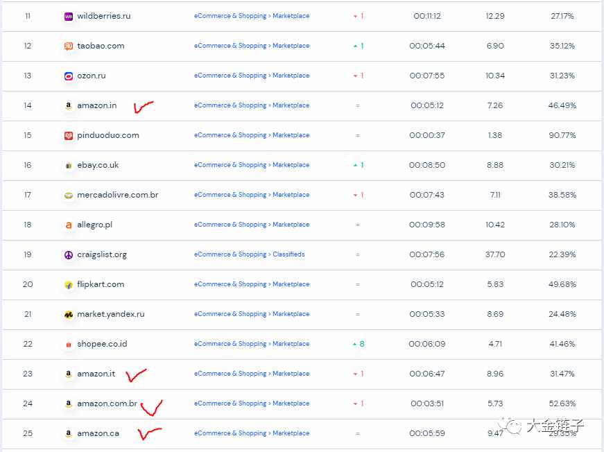Select the 37.70 pages value for craigslist.org
The image size is (604, 452).
(x=495, y=255)
